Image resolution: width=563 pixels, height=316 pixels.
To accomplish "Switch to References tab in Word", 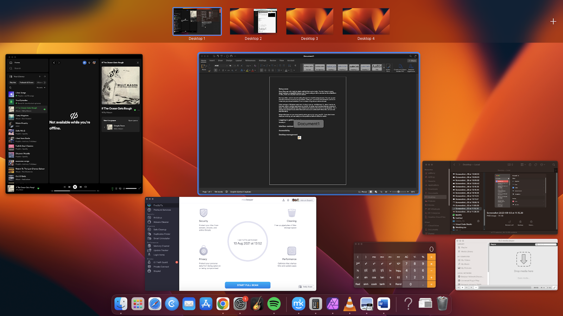I will 250,60.
